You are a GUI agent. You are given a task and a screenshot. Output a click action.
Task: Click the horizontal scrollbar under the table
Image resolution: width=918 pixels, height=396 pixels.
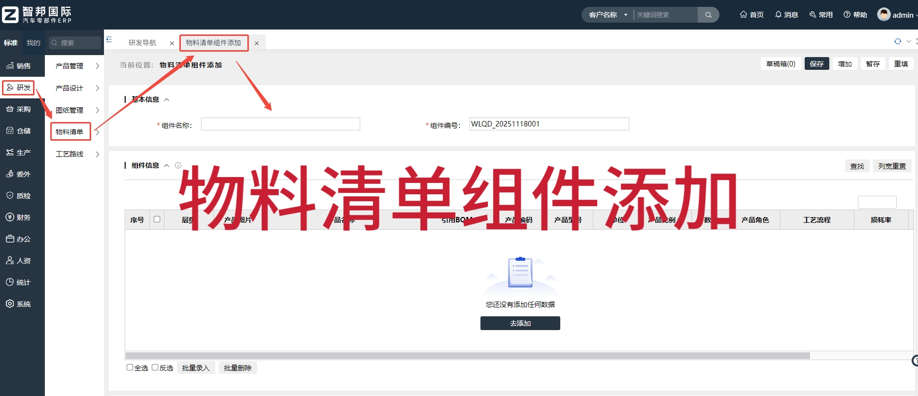pyautogui.click(x=468, y=355)
